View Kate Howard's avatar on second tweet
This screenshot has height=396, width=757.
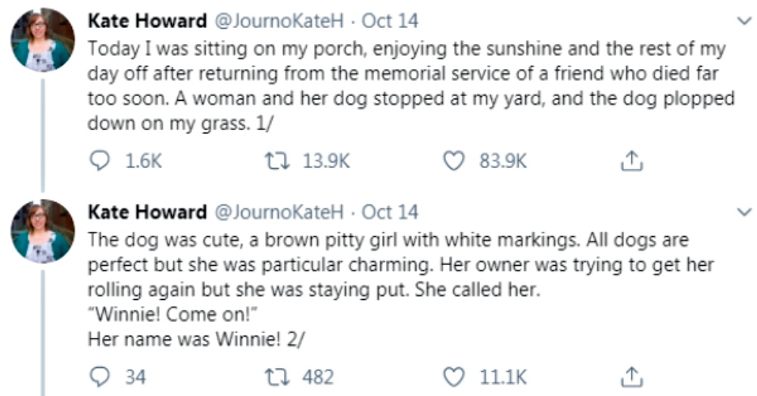(43, 231)
